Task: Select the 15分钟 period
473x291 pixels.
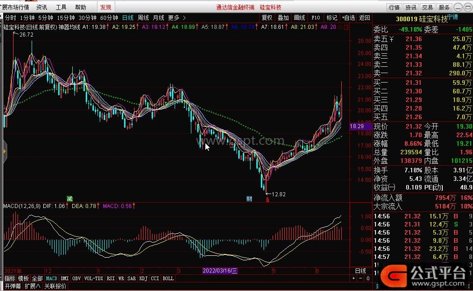Action: click(x=66, y=18)
